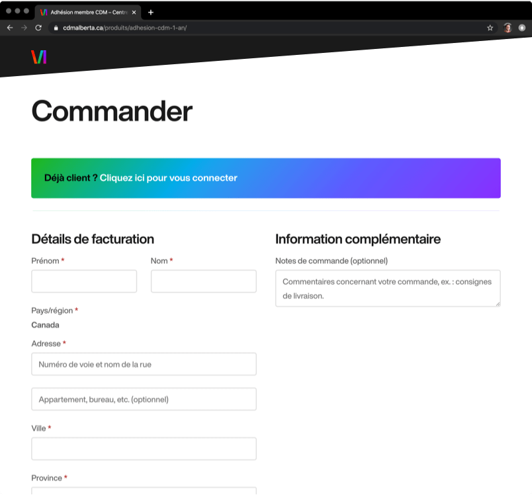Click the 'Cliquez ici pour vous connecter' link
The image size is (532, 495).
tap(168, 178)
